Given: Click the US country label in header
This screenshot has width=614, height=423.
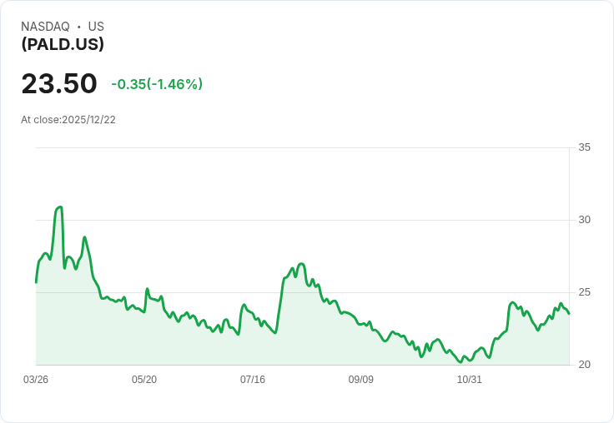Looking at the screenshot, I should (96, 27).
